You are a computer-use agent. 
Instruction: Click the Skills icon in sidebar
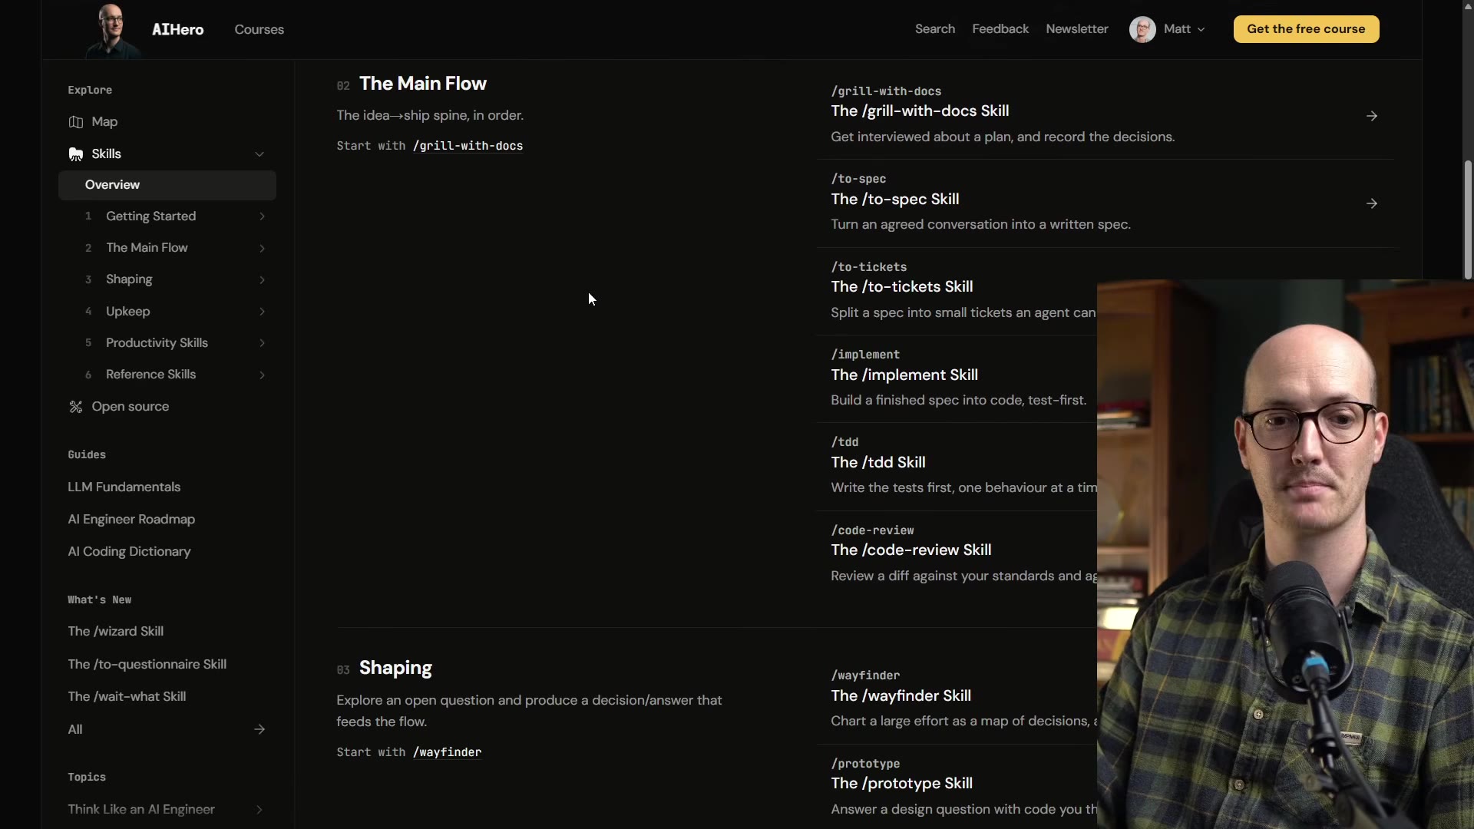click(x=75, y=154)
